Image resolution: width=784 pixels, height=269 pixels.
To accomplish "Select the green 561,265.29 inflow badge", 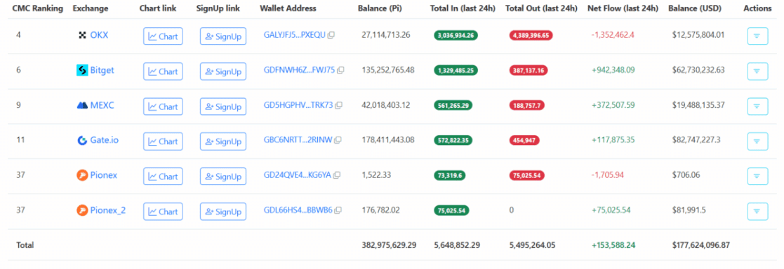I will 453,105.
